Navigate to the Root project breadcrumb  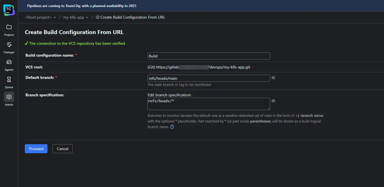coord(38,17)
